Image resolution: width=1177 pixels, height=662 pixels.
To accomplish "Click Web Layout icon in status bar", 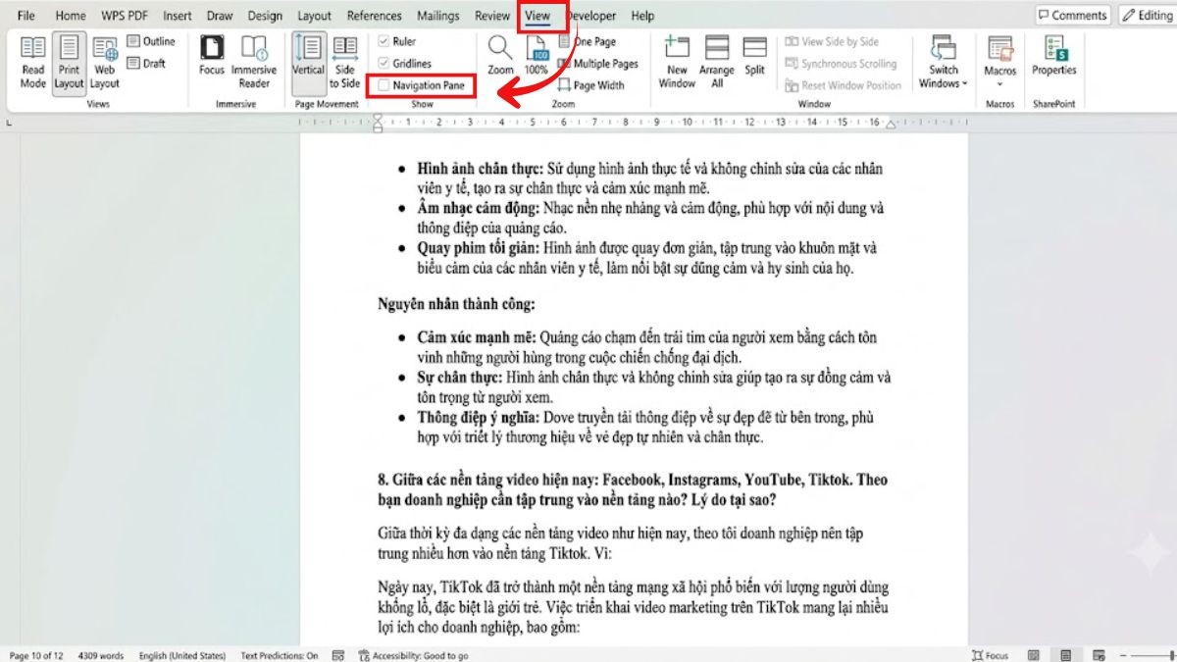I will pos(1099,655).
